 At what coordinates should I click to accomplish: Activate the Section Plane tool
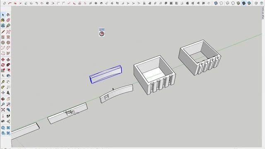[8, 121]
